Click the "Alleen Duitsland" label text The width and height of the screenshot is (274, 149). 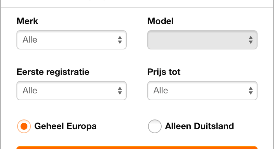click(x=199, y=126)
